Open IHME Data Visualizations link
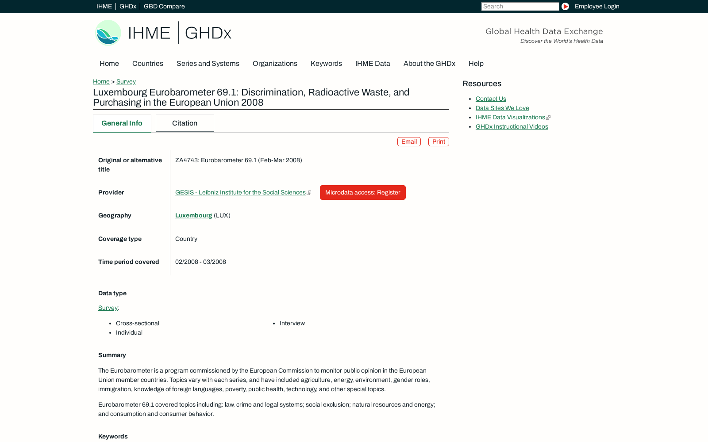708x442 pixels. click(510, 118)
